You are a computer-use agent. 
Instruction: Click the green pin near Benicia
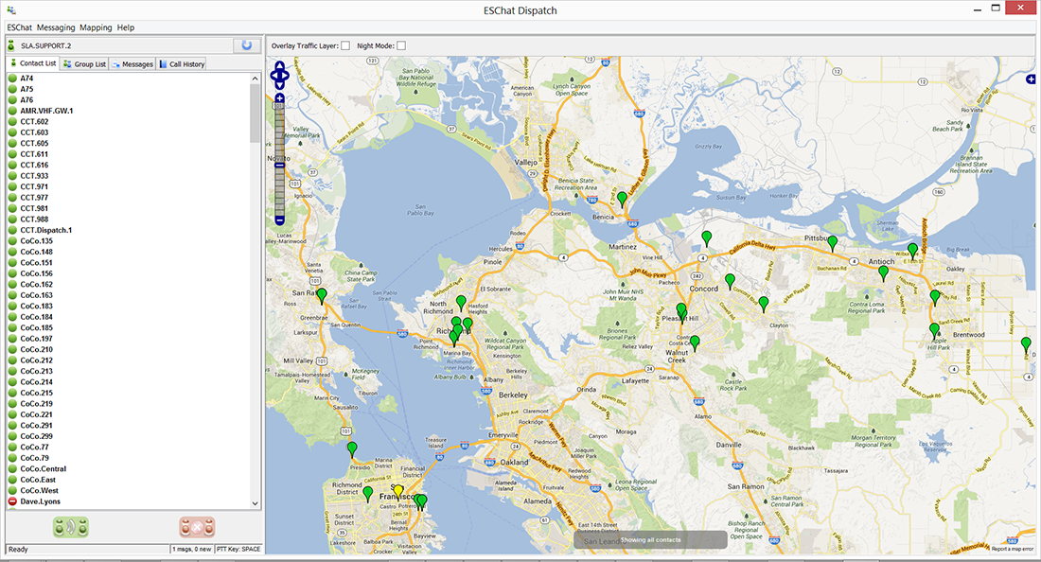[623, 199]
